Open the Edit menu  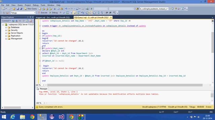[x=7, y=5]
